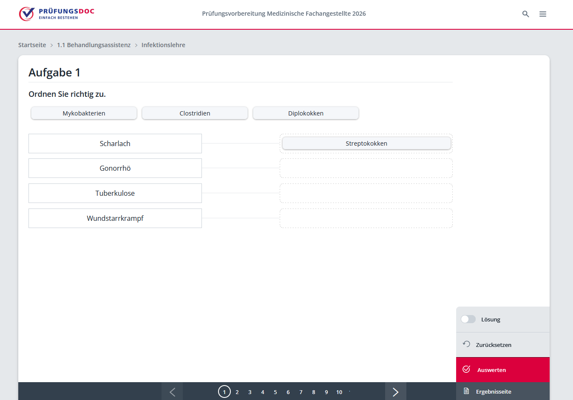This screenshot has width=573, height=400.
Task: Open the hamburger menu
Action: coord(543,14)
